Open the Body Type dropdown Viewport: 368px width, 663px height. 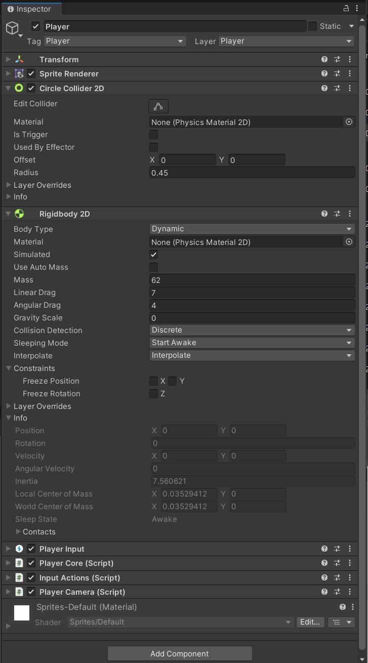tap(252, 229)
